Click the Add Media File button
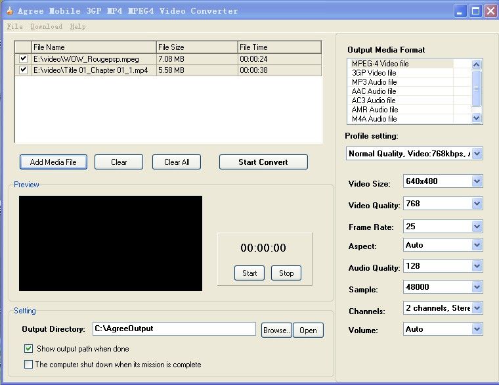499x385 pixels. pos(53,162)
